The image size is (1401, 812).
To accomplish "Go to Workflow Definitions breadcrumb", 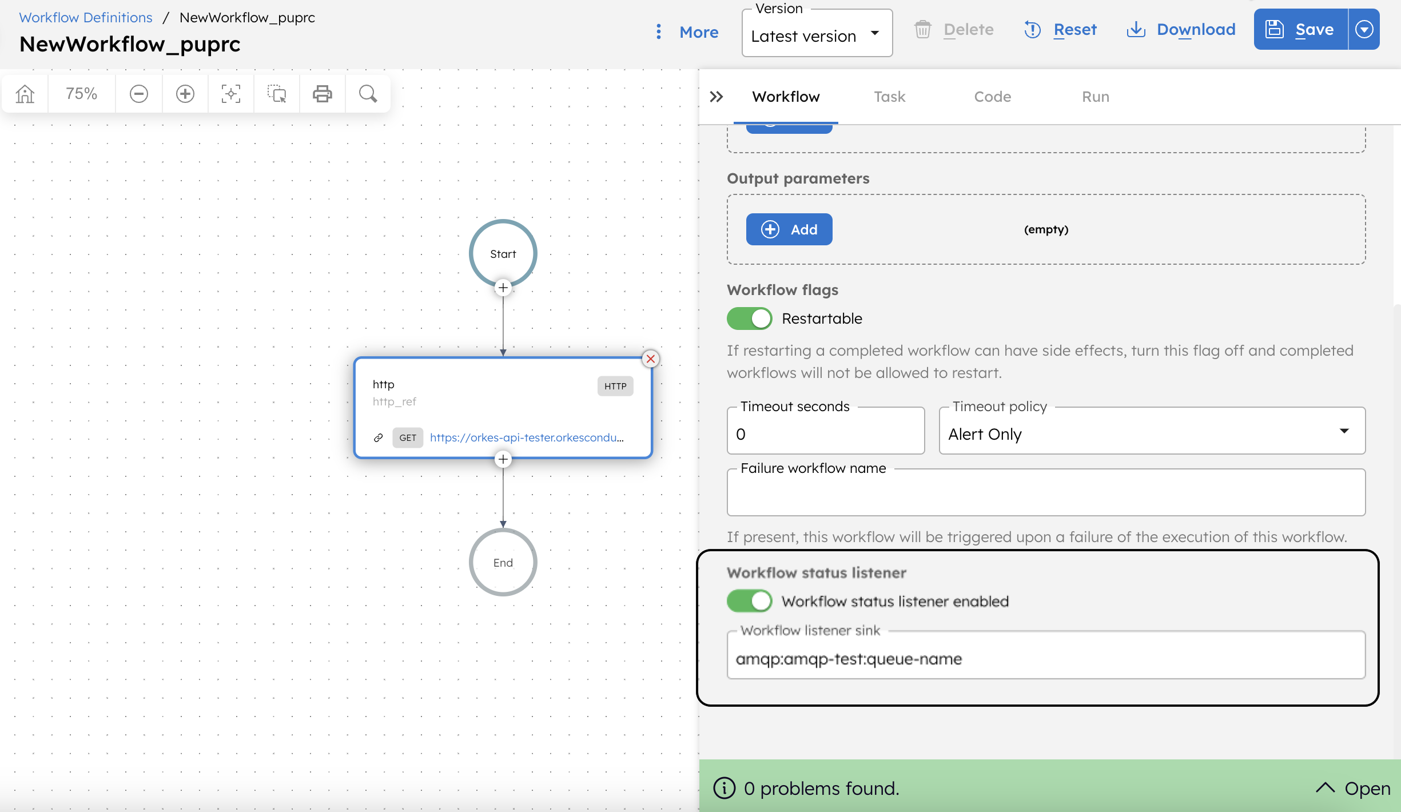I will pyautogui.click(x=86, y=17).
